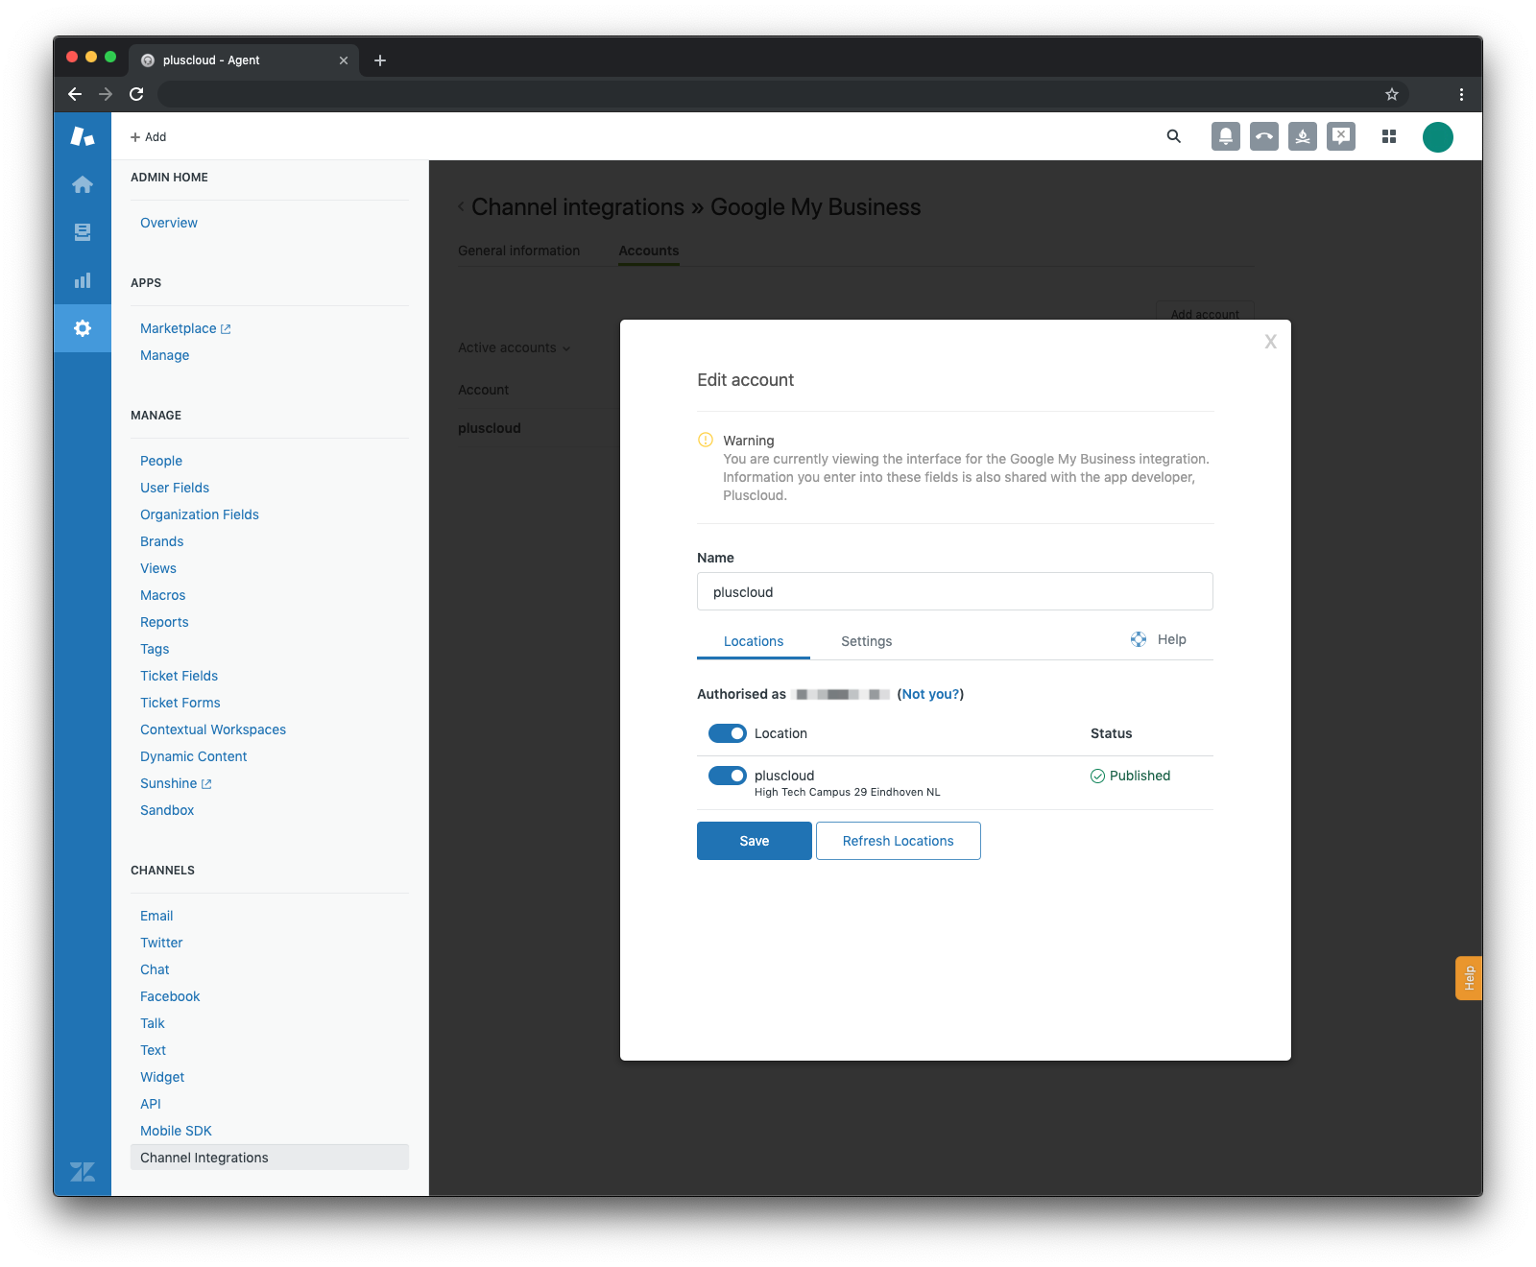Image resolution: width=1536 pixels, height=1267 pixels.
Task: Reload the page in browser
Action: pyautogui.click(x=136, y=94)
